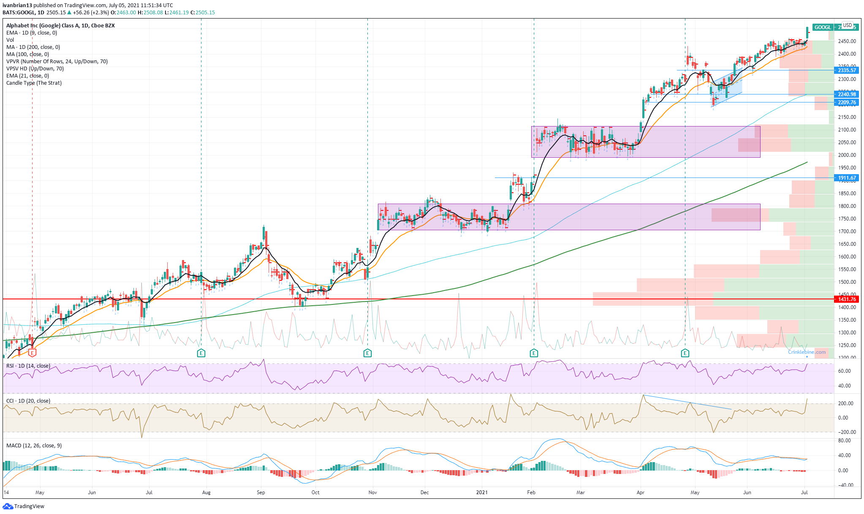Click the 2450.00 price axis label
This screenshot has height=514, width=864.
[847, 41]
